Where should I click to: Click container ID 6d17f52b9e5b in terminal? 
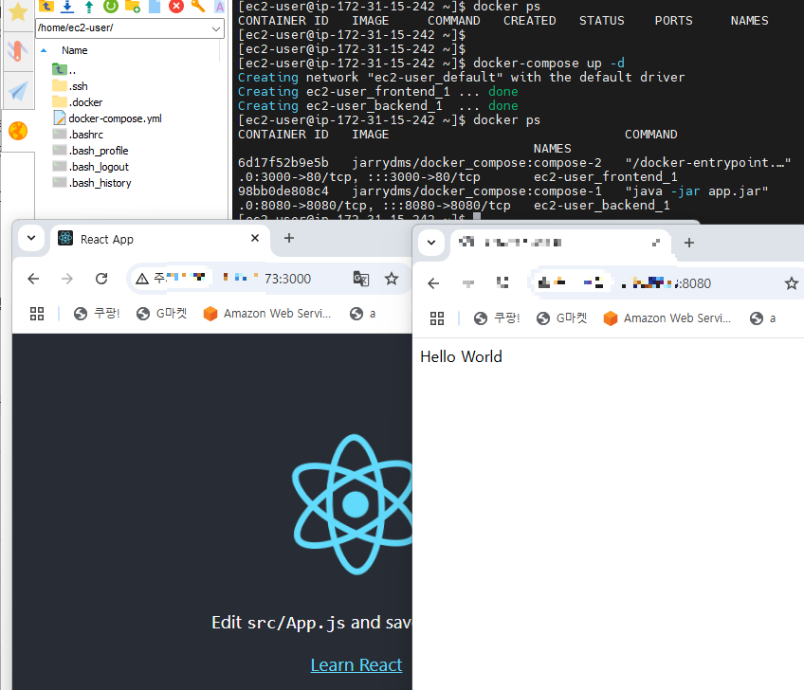click(x=283, y=162)
